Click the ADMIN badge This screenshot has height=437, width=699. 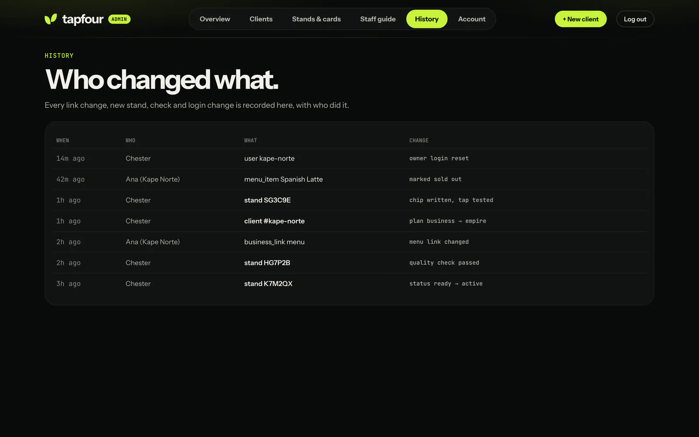tap(119, 19)
